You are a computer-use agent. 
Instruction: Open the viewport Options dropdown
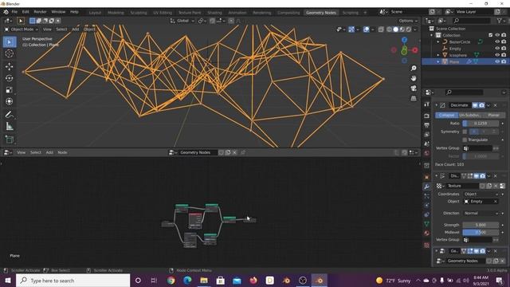pyautogui.click(x=408, y=21)
